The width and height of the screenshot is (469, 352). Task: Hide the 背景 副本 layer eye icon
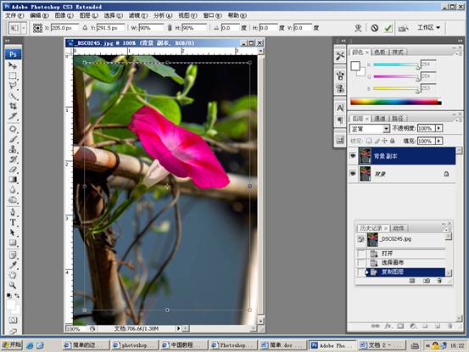click(353, 156)
